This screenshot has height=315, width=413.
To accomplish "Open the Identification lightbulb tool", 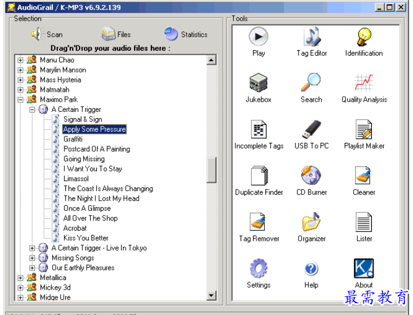I will click(x=364, y=42).
